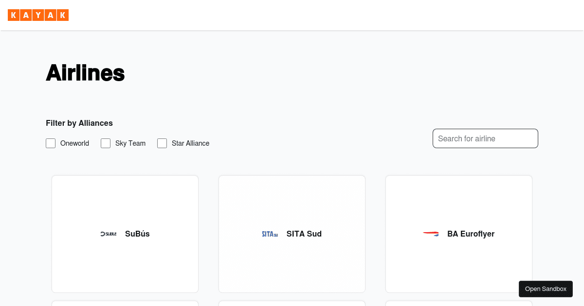Click the SuBús airline logo icon
The height and width of the screenshot is (306, 584).
click(108, 234)
